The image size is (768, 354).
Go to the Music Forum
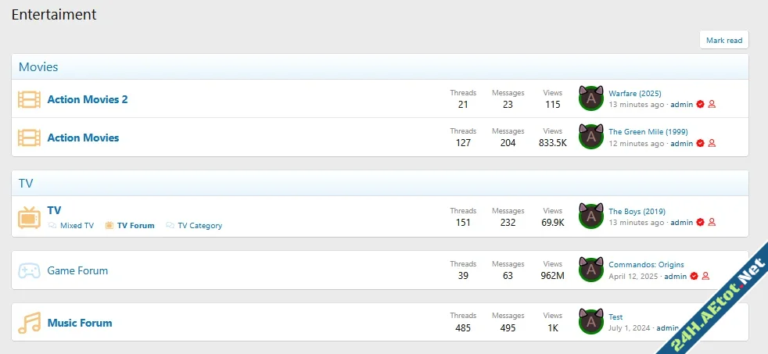pos(80,323)
